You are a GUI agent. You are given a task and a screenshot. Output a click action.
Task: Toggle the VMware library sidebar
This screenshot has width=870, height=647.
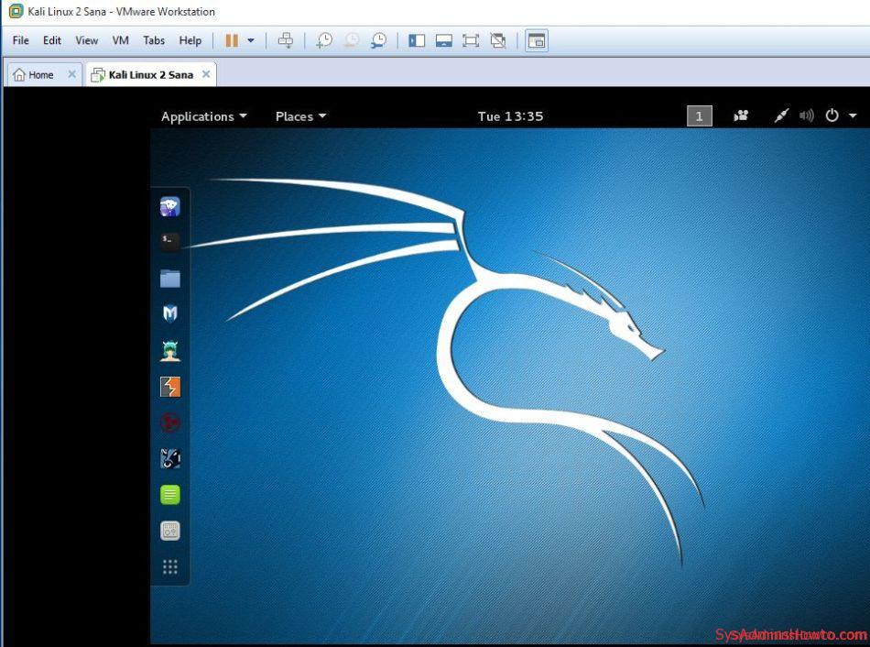[417, 40]
